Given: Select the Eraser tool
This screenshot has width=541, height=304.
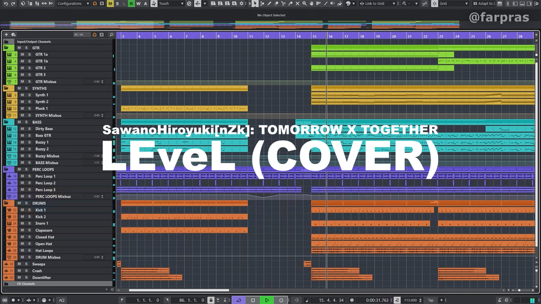Looking at the screenshot, I should [x=276, y=3].
